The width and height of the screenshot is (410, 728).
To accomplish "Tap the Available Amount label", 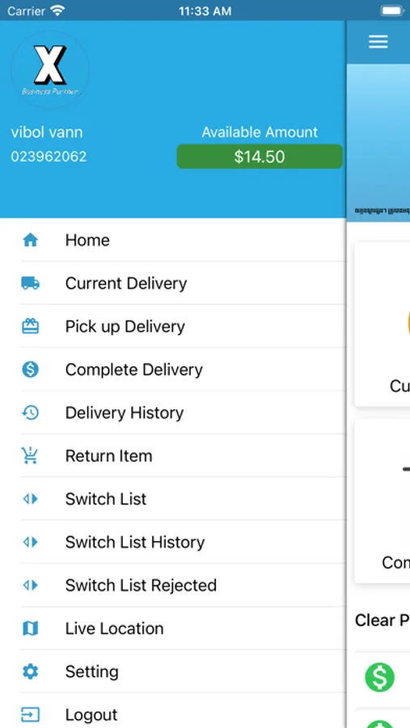I will pos(260,133).
